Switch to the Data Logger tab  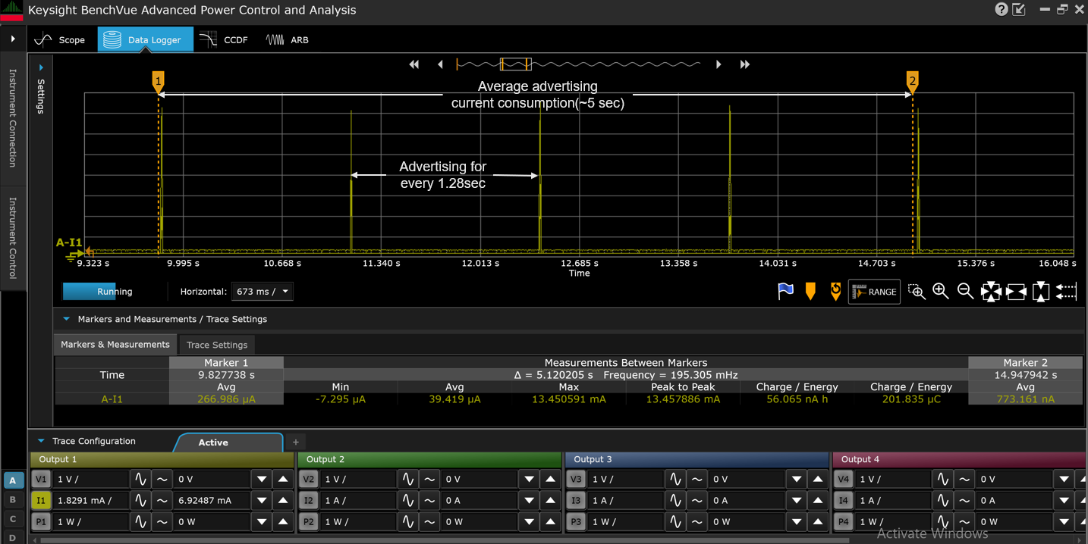pos(144,39)
